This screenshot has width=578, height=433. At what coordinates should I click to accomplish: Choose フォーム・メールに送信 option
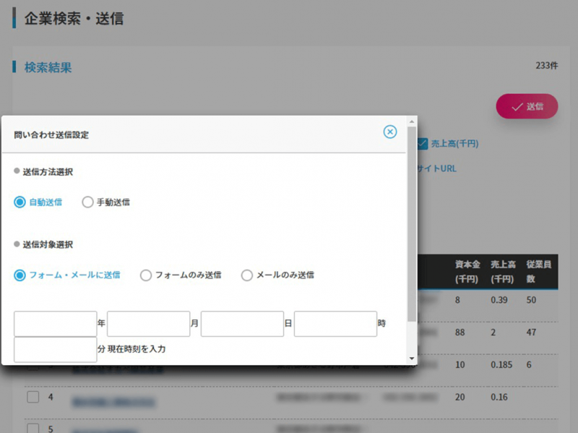pyautogui.click(x=20, y=275)
